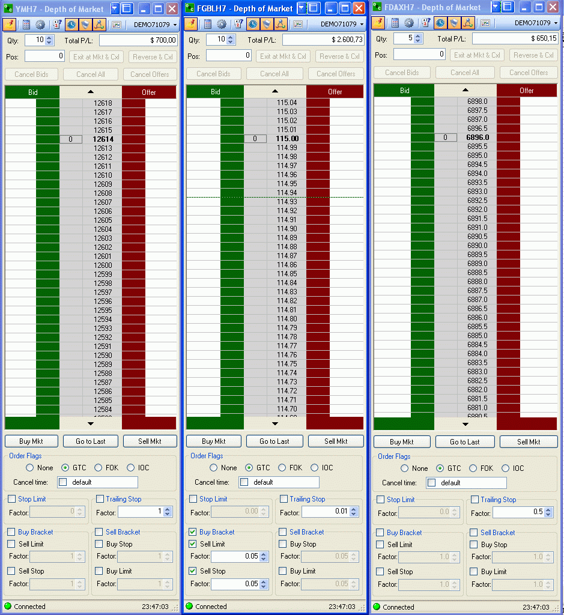Open calculator icon in YMH7 window toolbar
The image size is (564, 615).
pyautogui.click(x=26, y=25)
